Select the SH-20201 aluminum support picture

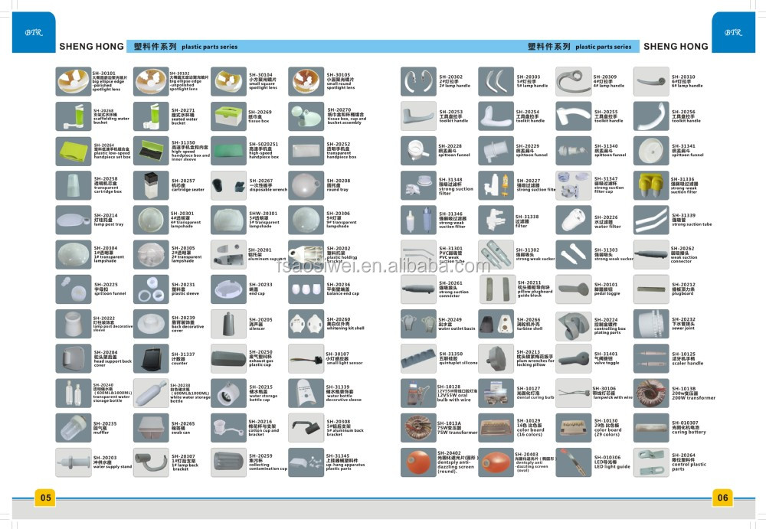pos(228,254)
